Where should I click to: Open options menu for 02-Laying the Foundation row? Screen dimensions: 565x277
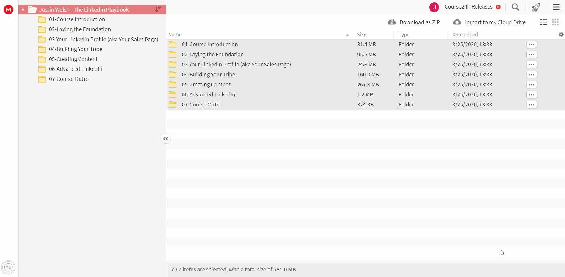(532, 55)
